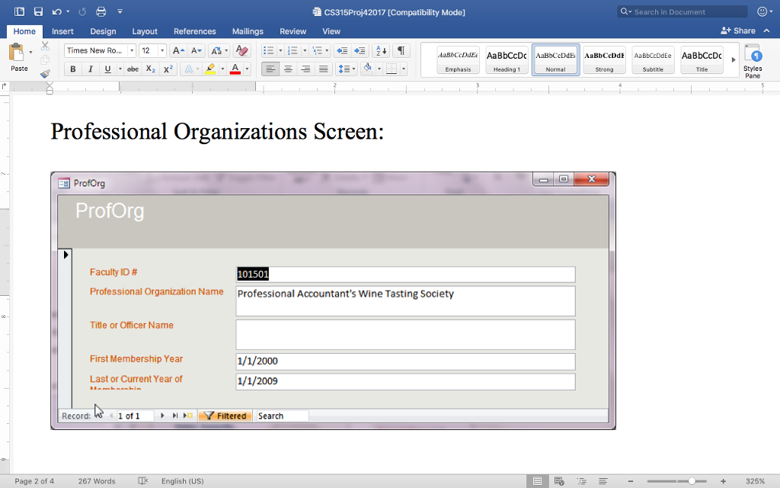Open the font size dropdown
780x488 pixels.
[162, 50]
